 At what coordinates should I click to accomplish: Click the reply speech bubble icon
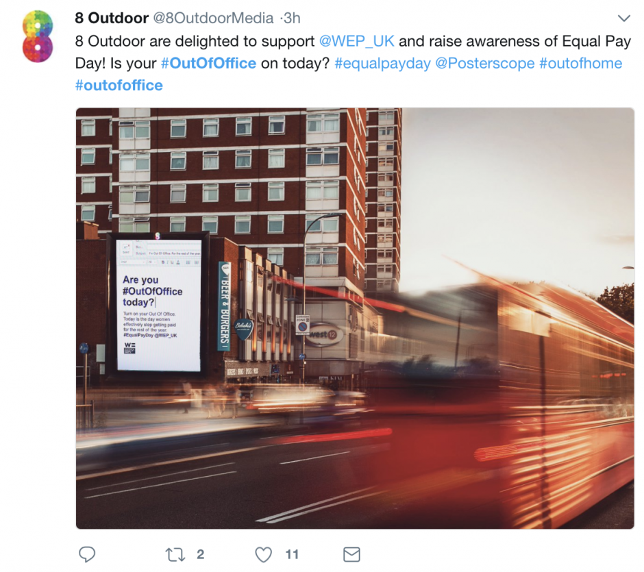coord(86,554)
